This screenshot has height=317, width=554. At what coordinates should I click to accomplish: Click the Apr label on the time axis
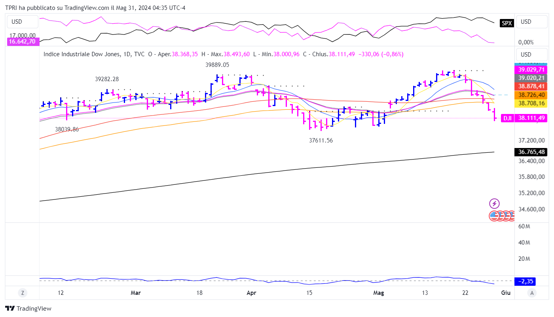(251, 293)
